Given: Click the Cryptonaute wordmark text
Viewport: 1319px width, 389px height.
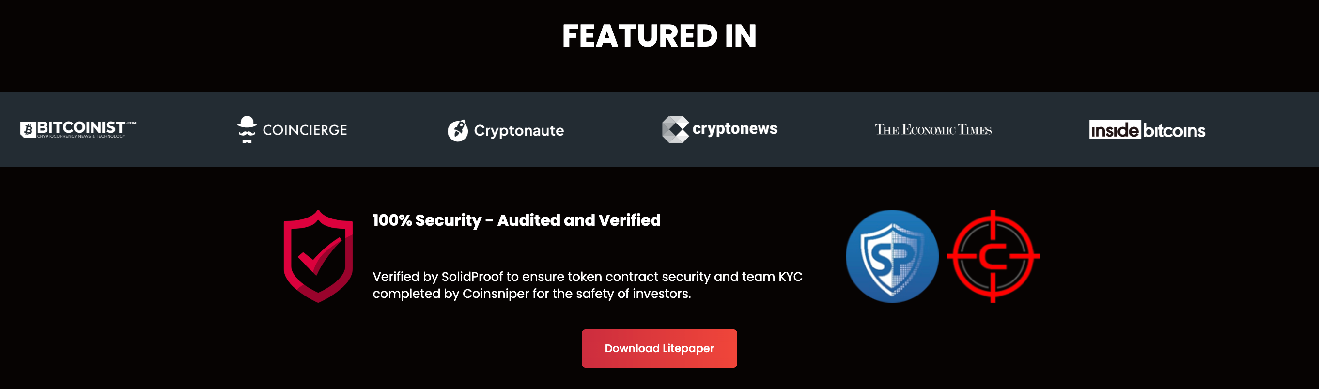Looking at the screenshot, I should (519, 131).
